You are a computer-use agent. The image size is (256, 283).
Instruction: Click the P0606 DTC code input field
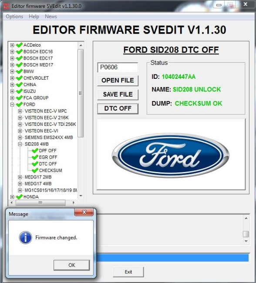pyautogui.click(x=118, y=67)
